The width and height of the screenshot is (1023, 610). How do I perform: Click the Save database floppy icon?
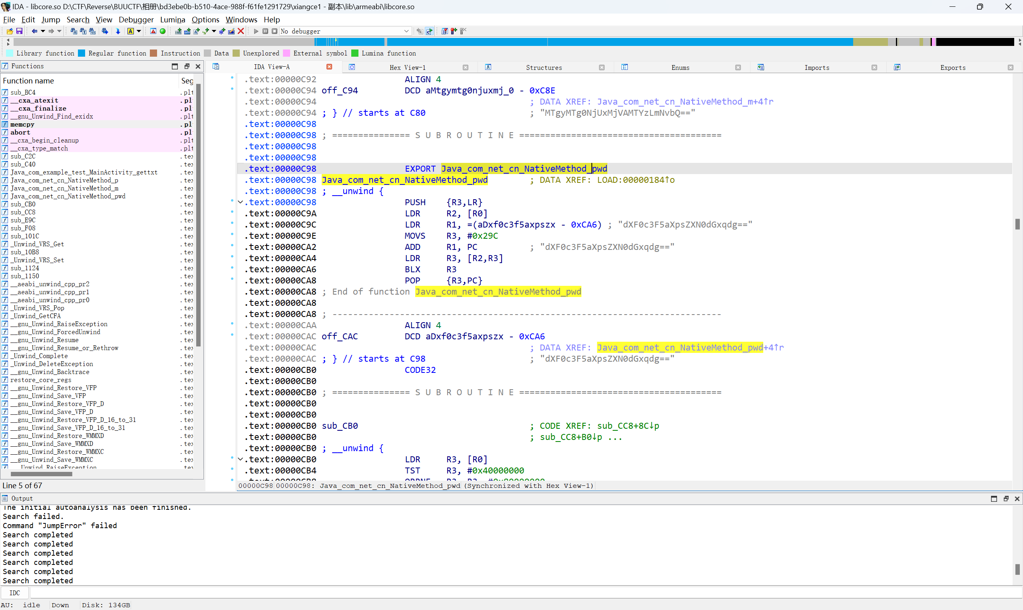click(x=19, y=31)
